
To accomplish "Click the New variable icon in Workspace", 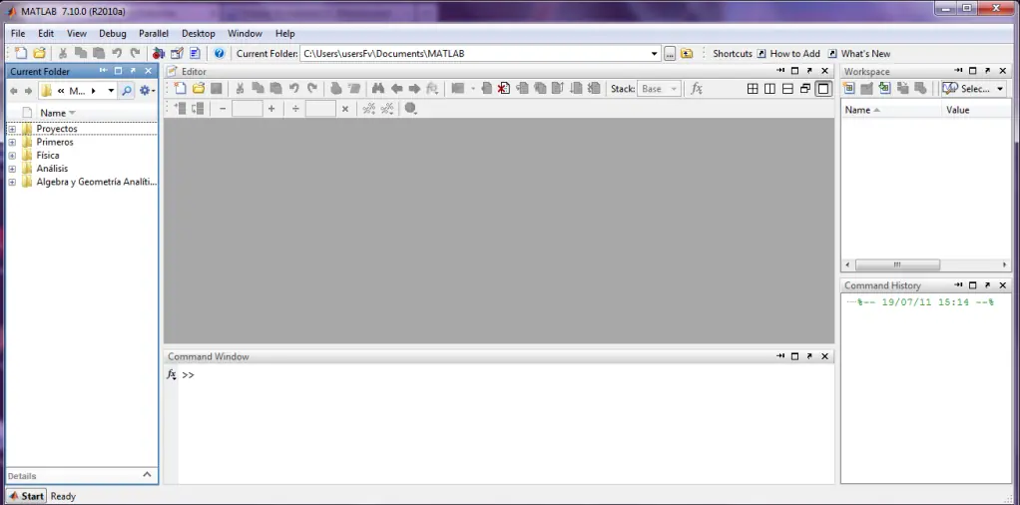I will 849,89.
